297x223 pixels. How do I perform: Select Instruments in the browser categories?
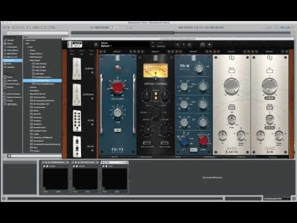point(12,47)
